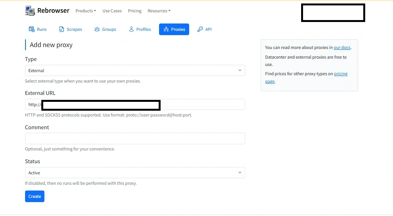Open the Type dropdown showing External
This screenshot has width=393, height=216.
(x=135, y=70)
